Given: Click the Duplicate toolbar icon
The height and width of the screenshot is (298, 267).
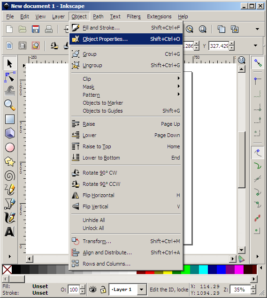Looking at the screenshot, I should click(221, 29).
